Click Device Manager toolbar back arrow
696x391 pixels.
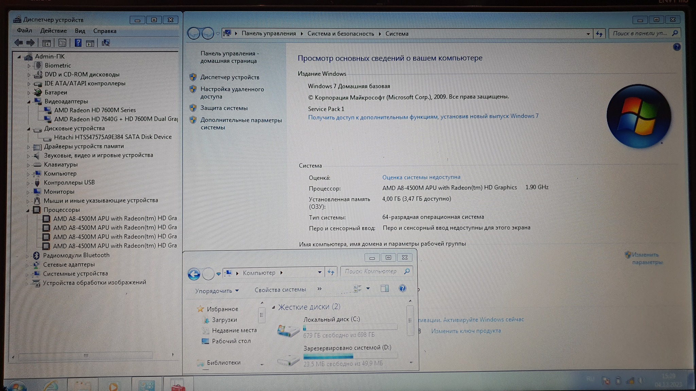19,43
